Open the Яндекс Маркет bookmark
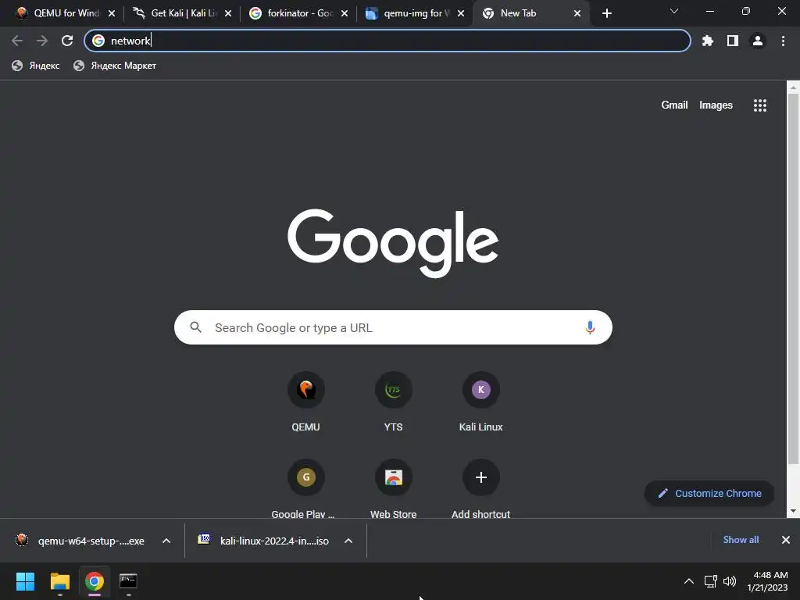Image resolution: width=800 pixels, height=600 pixels. point(115,66)
